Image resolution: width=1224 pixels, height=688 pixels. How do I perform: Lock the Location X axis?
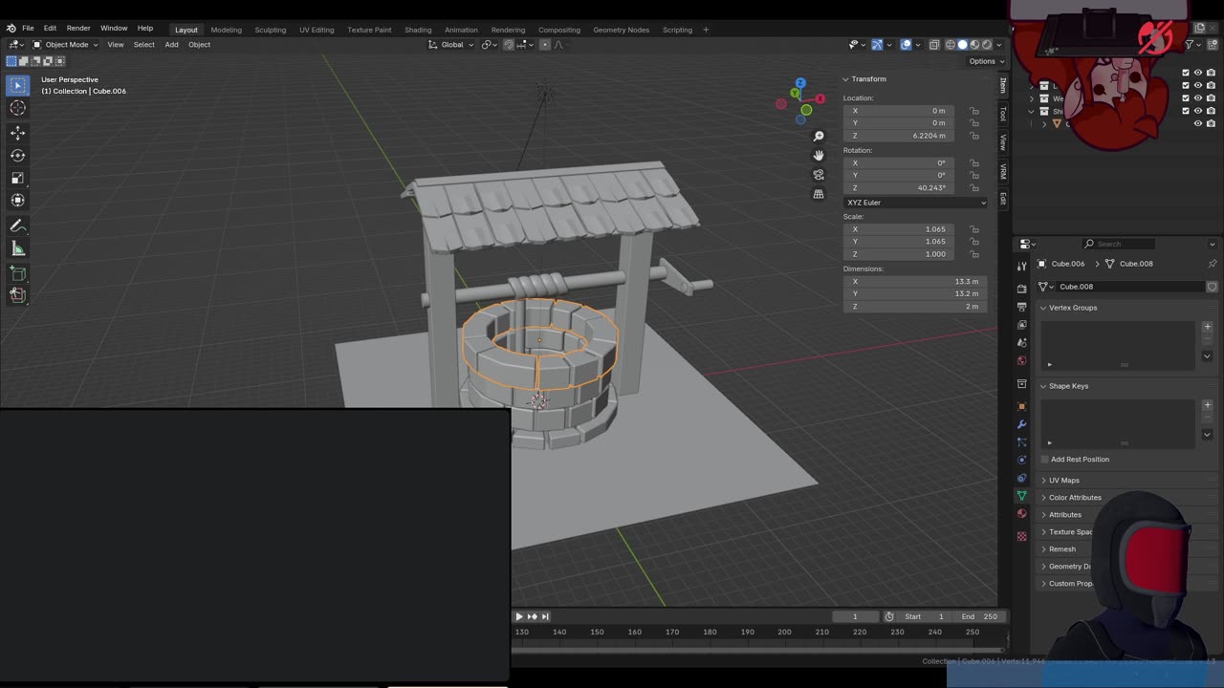coord(974,111)
